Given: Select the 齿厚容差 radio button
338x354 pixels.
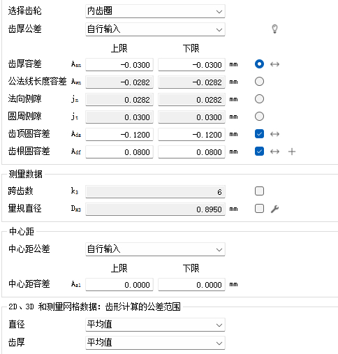Looking at the screenshot, I should pyautogui.click(x=259, y=64).
